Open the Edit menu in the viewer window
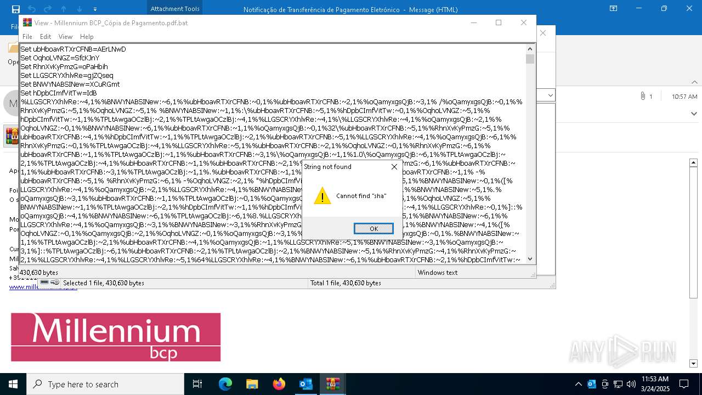This screenshot has width=702, height=395. click(46, 37)
